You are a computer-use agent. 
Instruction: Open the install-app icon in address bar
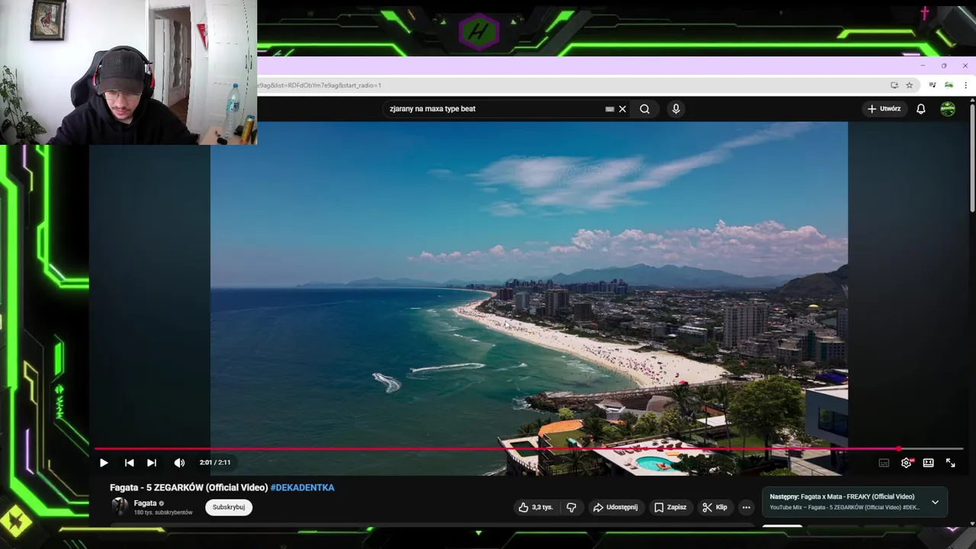(x=894, y=85)
